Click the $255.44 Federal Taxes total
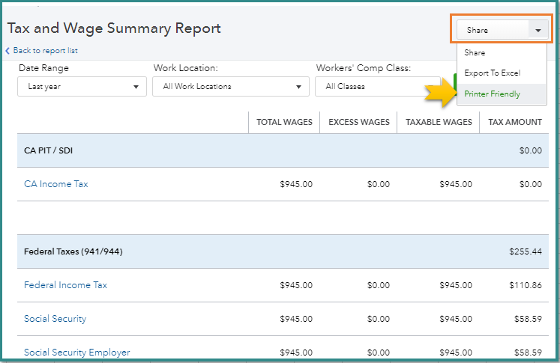This screenshot has width=560, height=363. pyautogui.click(x=526, y=251)
